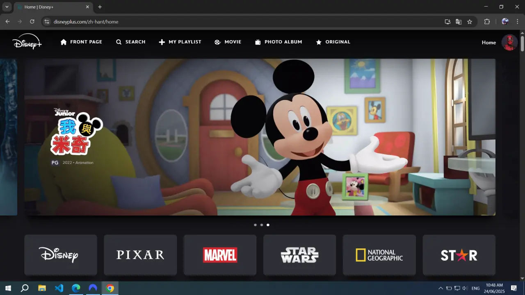The height and width of the screenshot is (295, 525).
Task: Click Google Chrome taskbar icon
Action: [110, 288]
